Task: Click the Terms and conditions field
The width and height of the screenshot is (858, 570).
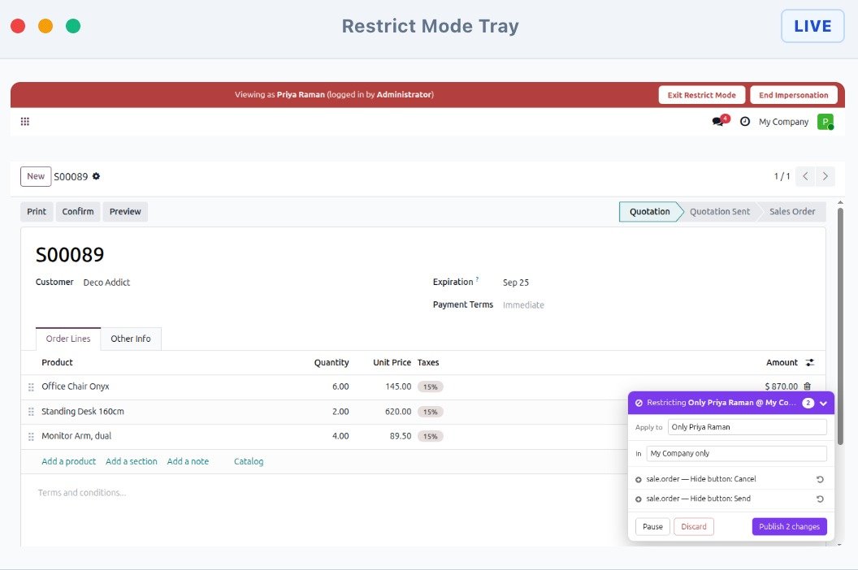Action: [81, 492]
